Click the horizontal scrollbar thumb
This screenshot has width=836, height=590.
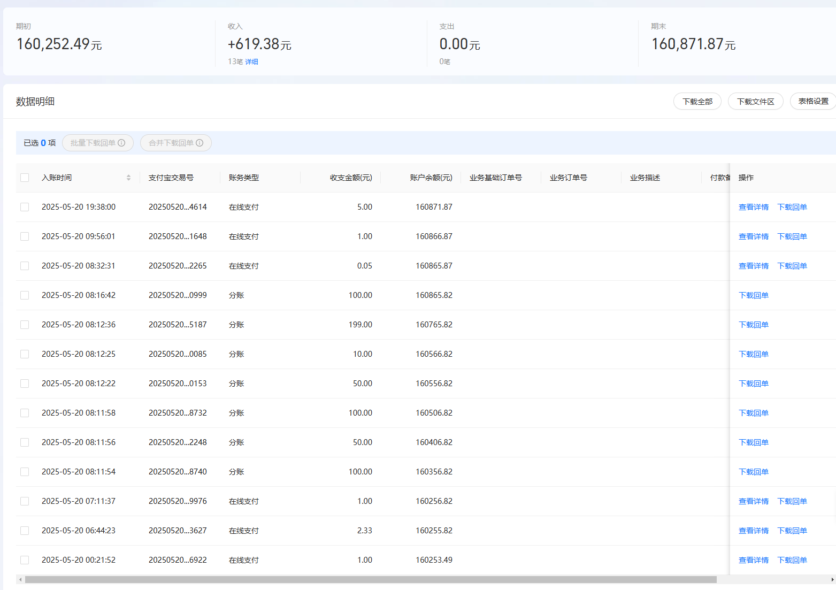tap(371, 579)
